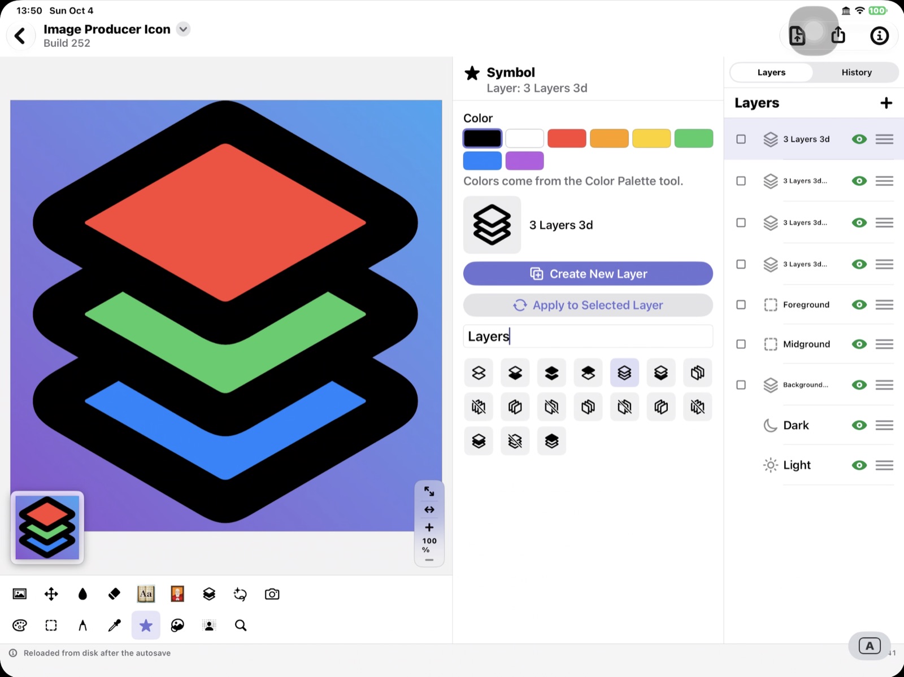Check the Foreground layer checkbox
Image resolution: width=904 pixels, height=677 pixels.
click(x=741, y=305)
